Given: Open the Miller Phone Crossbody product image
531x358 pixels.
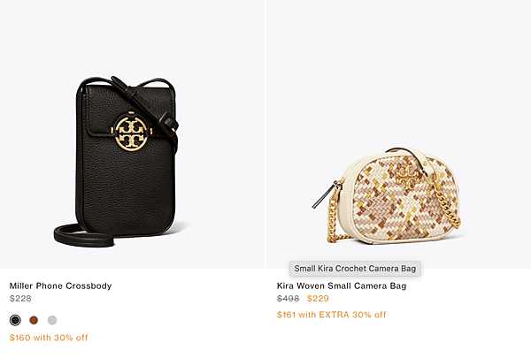Looking at the screenshot, I should (x=132, y=134).
